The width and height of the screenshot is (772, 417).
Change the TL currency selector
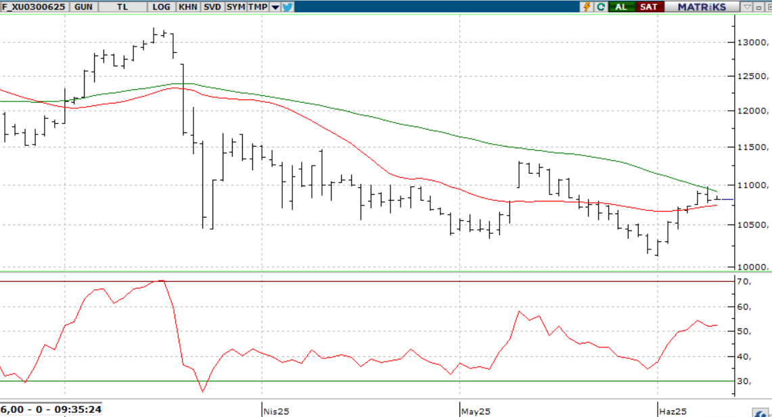click(x=122, y=7)
